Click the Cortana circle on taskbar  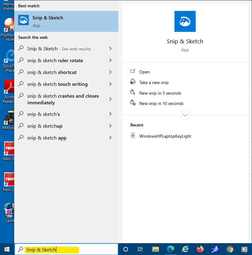pyautogui.click(x=126, y=249)
